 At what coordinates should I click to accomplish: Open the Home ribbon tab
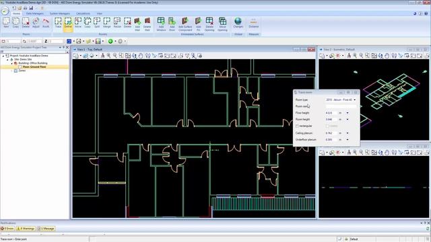16,13
